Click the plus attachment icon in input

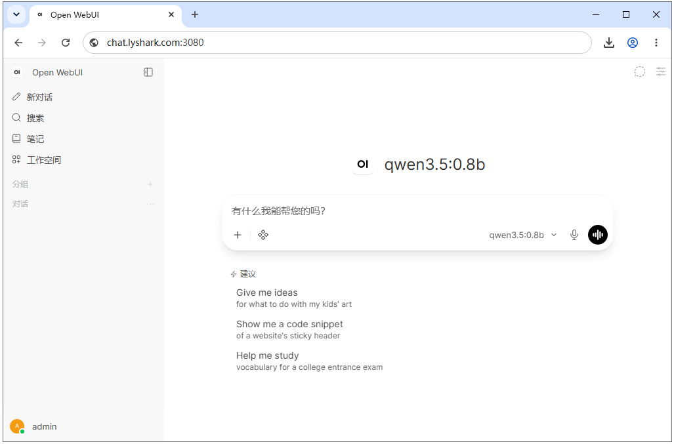point(238,235)
